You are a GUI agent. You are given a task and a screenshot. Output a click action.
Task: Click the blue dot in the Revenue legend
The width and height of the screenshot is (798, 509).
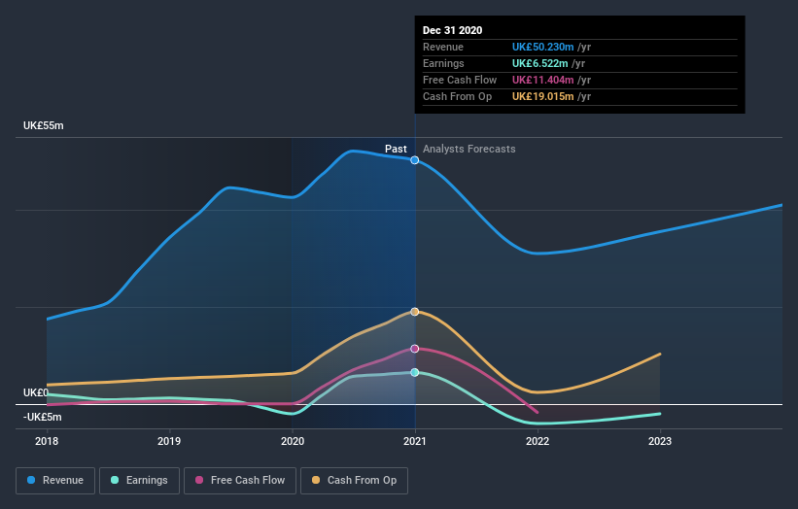click(31, 480)
